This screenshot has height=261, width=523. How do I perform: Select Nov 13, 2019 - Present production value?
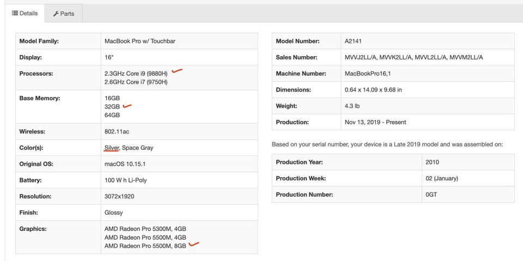tap(375, 122)
